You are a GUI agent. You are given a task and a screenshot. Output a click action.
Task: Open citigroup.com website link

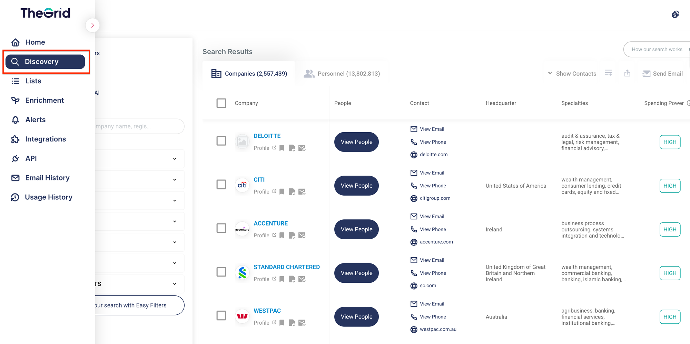pyautogui.click(x=430, y=198)
